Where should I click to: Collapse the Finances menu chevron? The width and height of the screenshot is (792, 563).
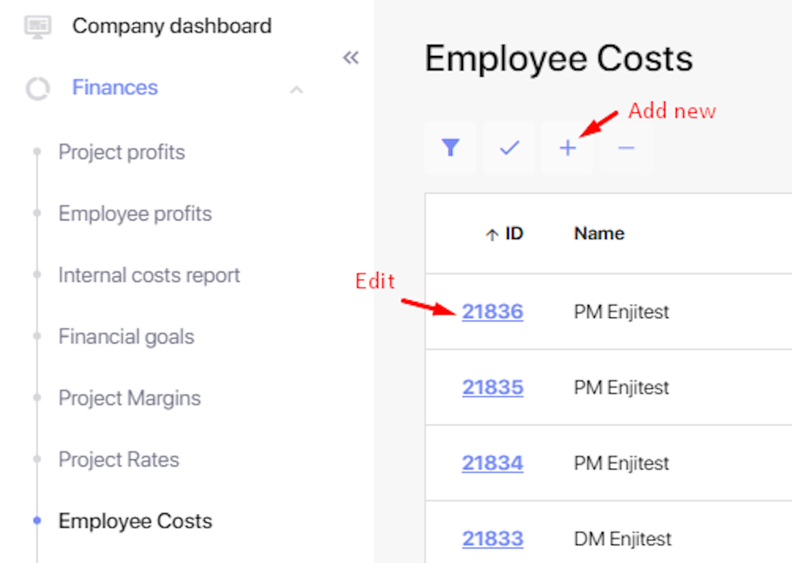(x=297, y=89)
